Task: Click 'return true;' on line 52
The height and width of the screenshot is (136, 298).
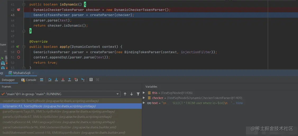Action: tap(45, 62)
